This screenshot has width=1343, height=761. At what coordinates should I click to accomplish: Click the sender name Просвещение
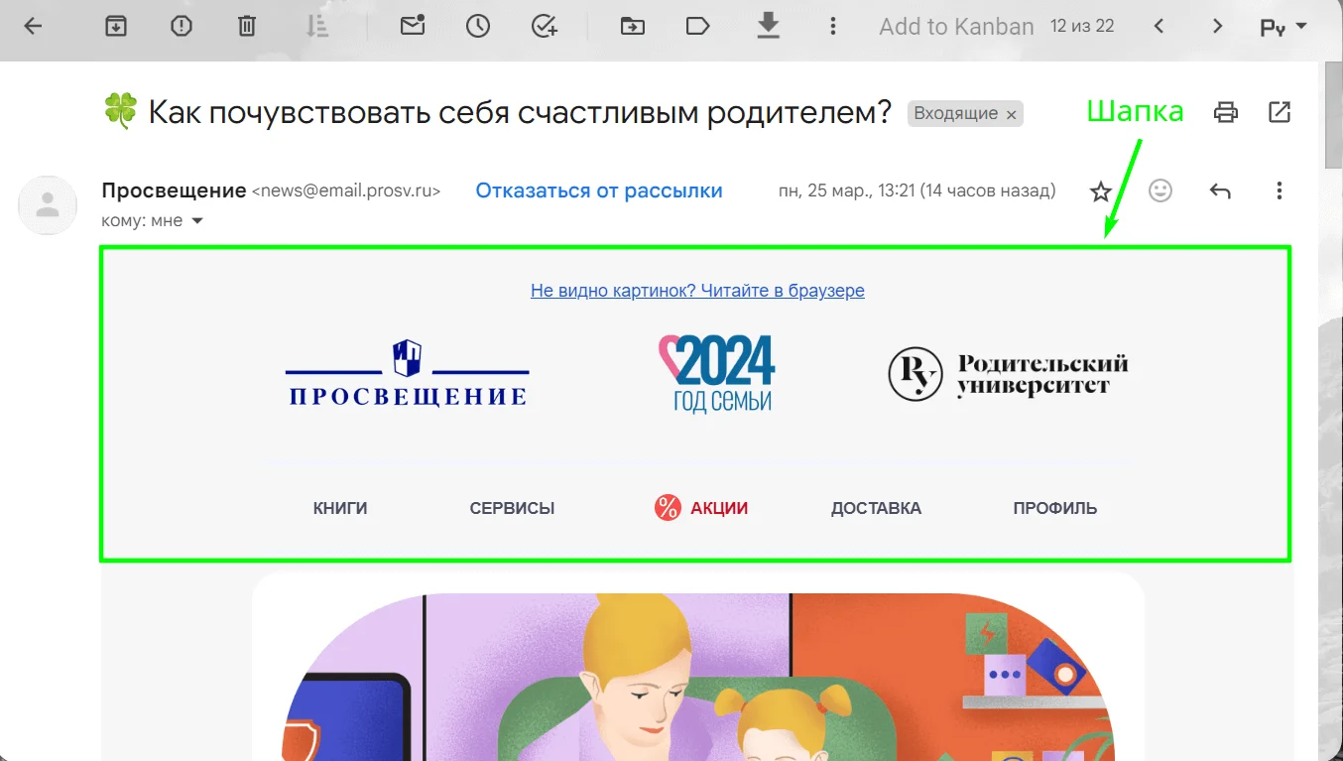(174, 190)
